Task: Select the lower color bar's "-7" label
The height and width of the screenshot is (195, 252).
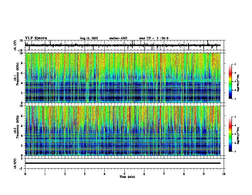Action: pyautogui.click(x=234, y=152)
